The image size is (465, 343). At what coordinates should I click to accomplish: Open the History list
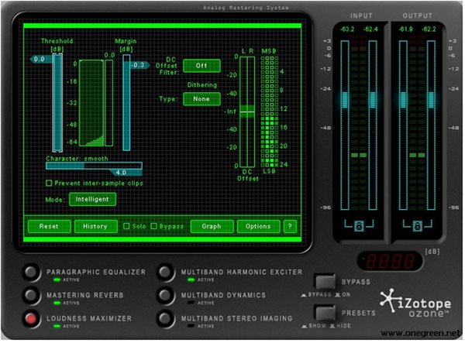(x=95, y=227)
